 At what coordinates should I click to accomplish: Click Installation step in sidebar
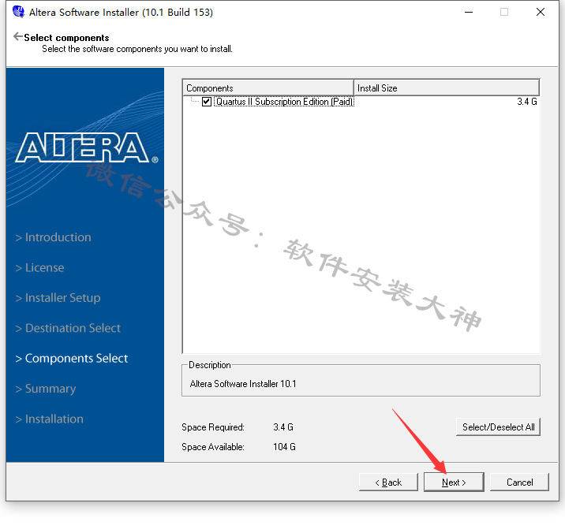point(50,419)
